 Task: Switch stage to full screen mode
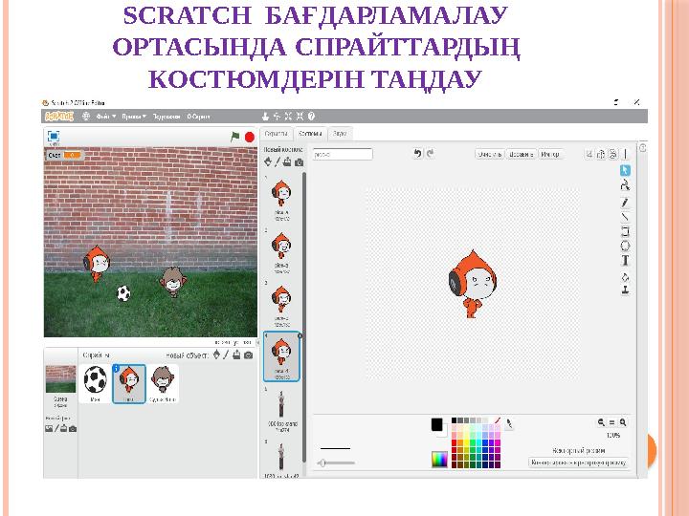click(54, 137)
